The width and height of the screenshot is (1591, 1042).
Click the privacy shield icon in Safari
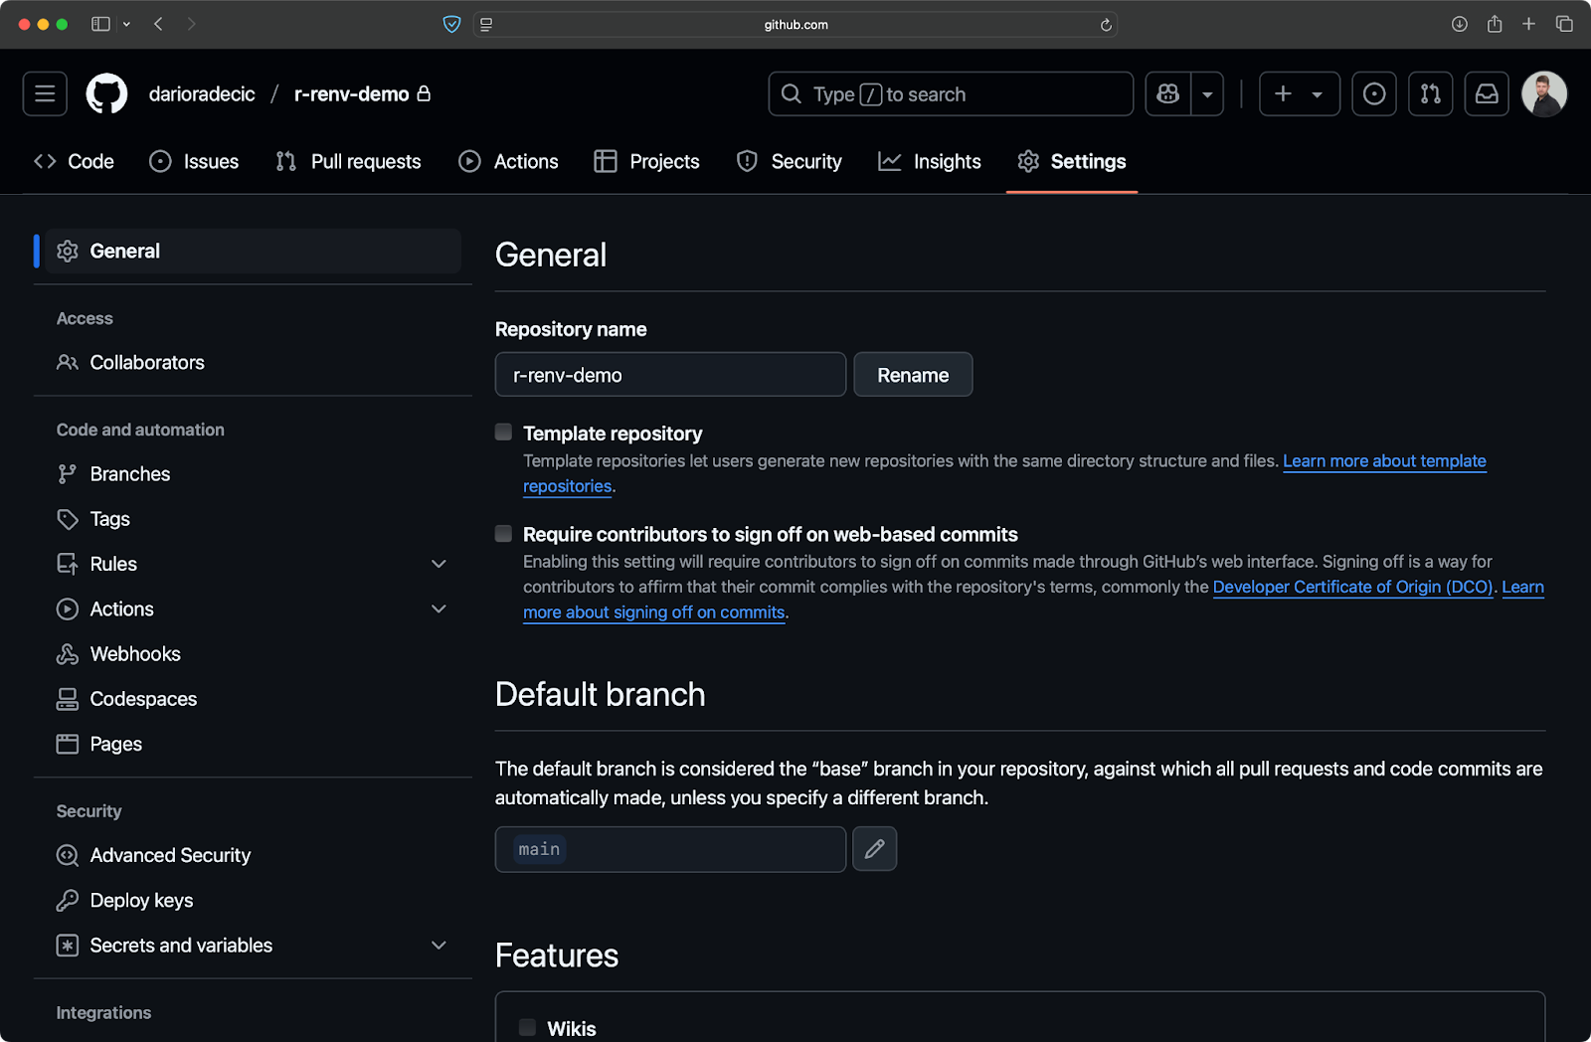click(451, 24)
